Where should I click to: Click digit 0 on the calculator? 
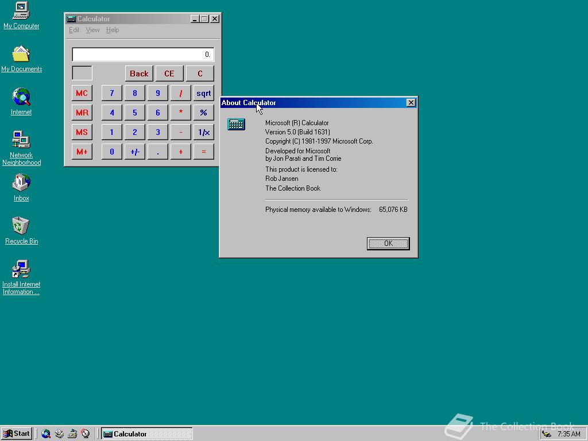coord(112,152)
